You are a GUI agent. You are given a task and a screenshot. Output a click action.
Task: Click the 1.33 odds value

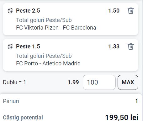114,47
